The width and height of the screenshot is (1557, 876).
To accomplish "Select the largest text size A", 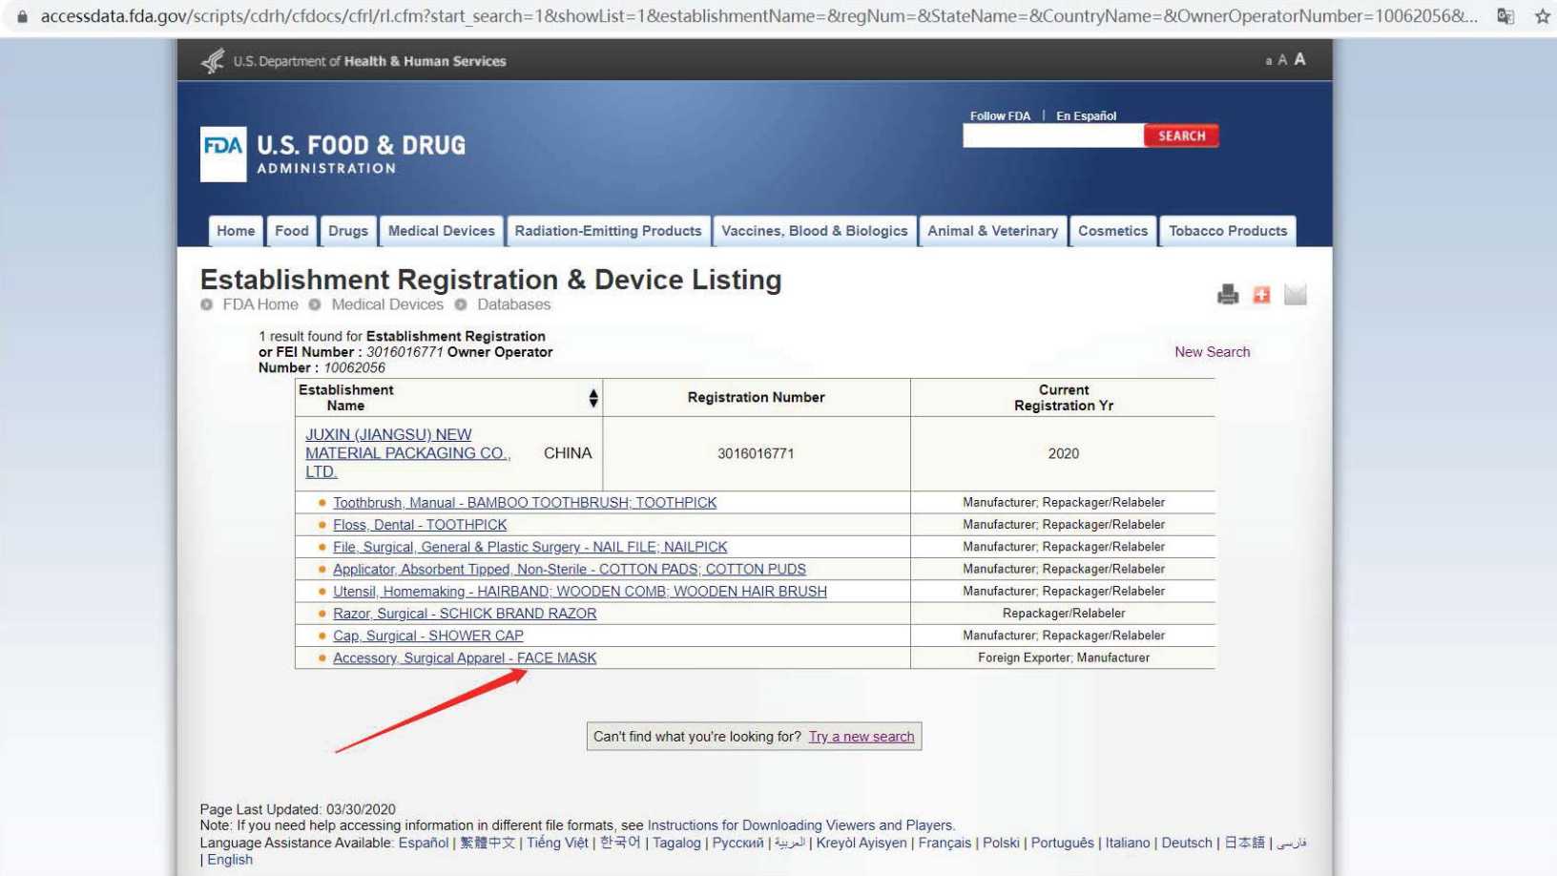I will click(1299, 59).
